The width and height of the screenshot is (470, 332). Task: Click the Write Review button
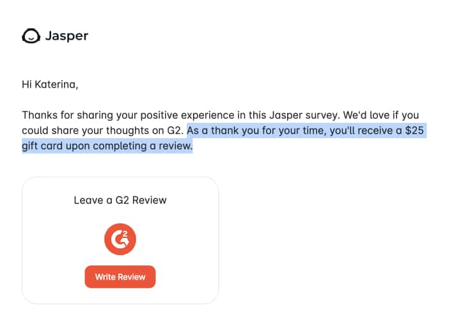(x=120, y=277)
